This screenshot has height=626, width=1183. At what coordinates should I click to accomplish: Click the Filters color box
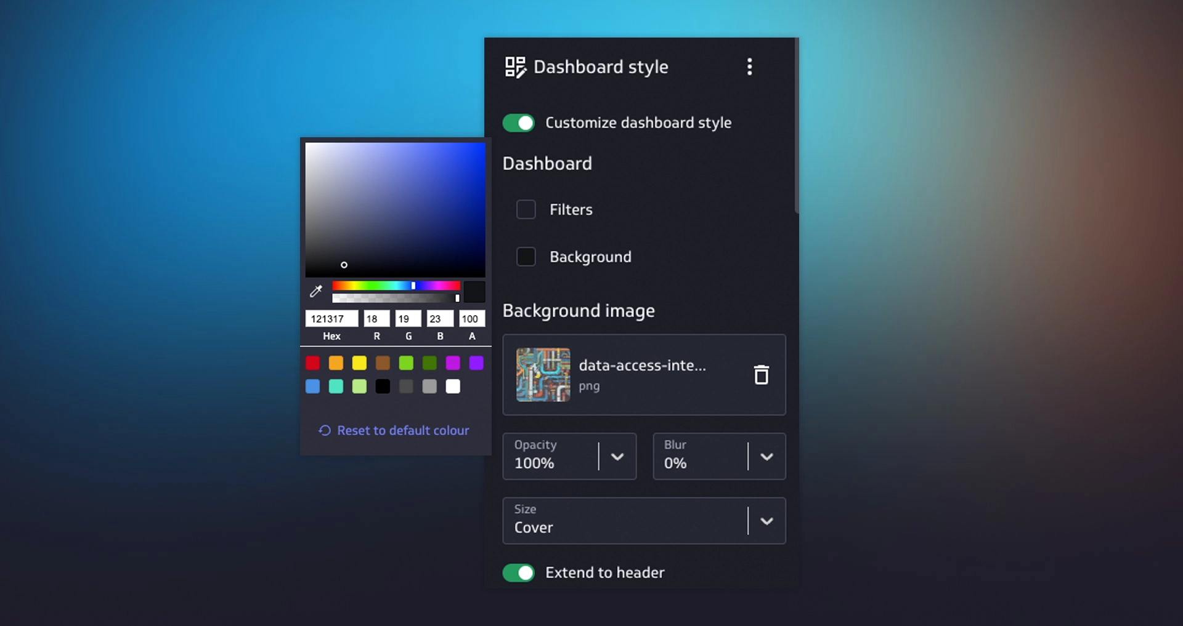coord(526,209)
